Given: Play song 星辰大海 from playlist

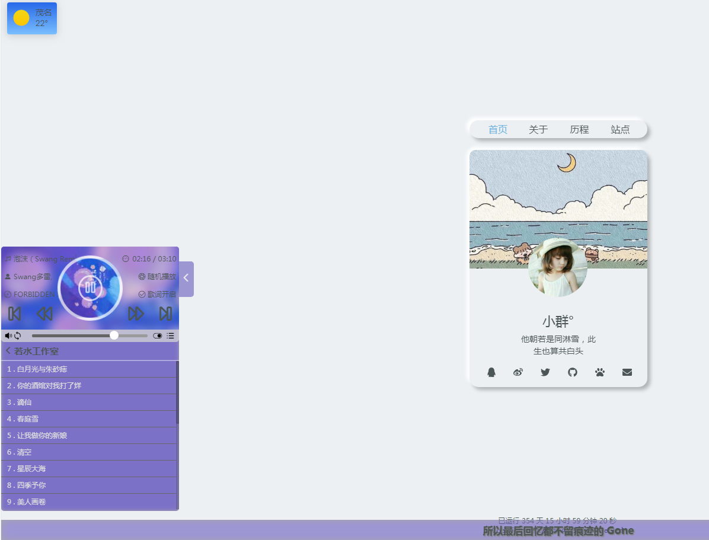Looking at the screenshot, I should click(31, 468).
